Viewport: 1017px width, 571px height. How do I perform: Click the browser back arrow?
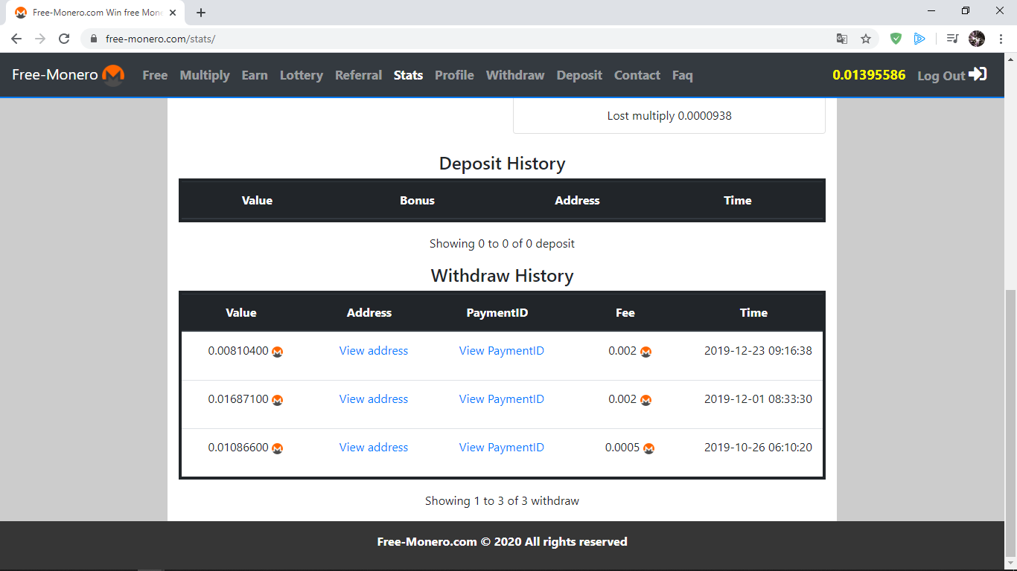point(16,39)
